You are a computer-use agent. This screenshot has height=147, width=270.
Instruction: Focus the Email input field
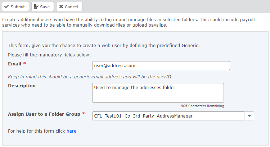pyautogui.click(x=161, y=66)
